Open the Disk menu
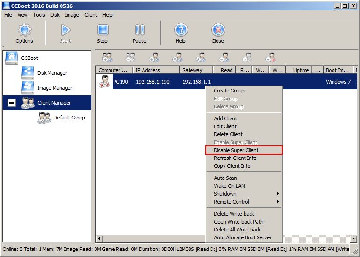 coord(55,15)
